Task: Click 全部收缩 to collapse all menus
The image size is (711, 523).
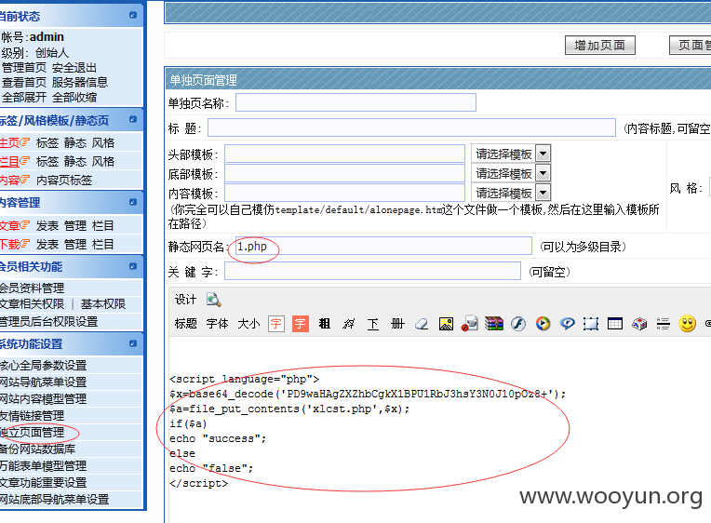Action: coord(74,97)
